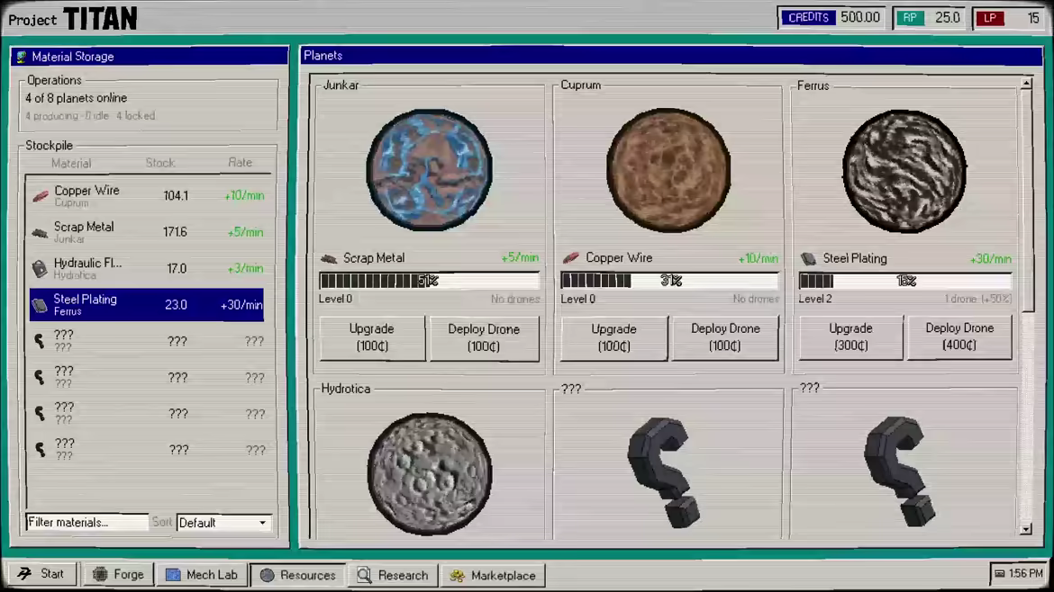Click the Steel Plating icon in Stockpile

(40, 305)
